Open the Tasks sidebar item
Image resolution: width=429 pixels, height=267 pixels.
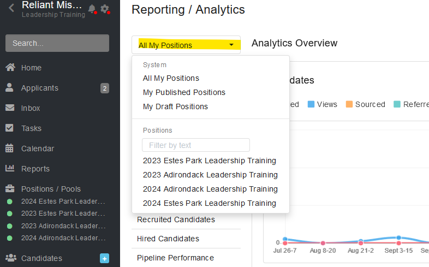coord(31,128)
